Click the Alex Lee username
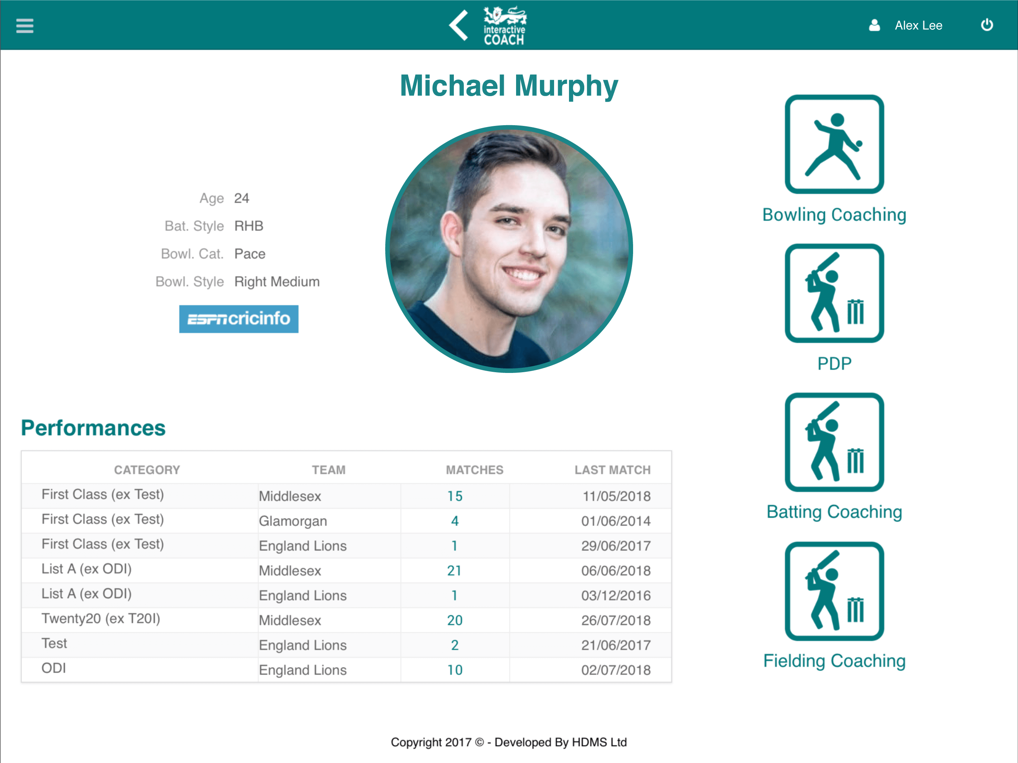1018x763 pixels. coord(918,25)
